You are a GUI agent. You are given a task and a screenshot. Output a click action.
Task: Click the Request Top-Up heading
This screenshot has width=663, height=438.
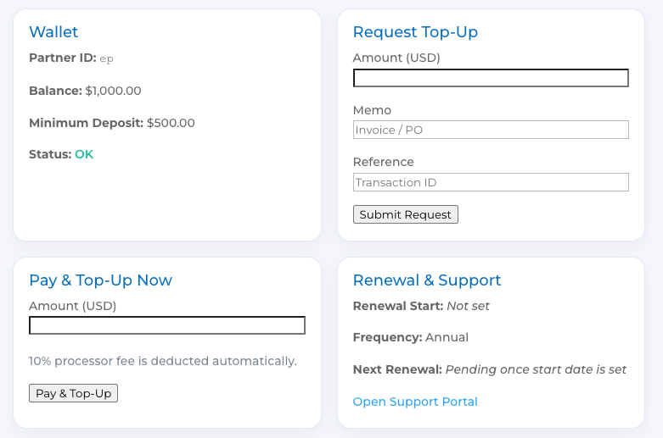click(415, 32)
